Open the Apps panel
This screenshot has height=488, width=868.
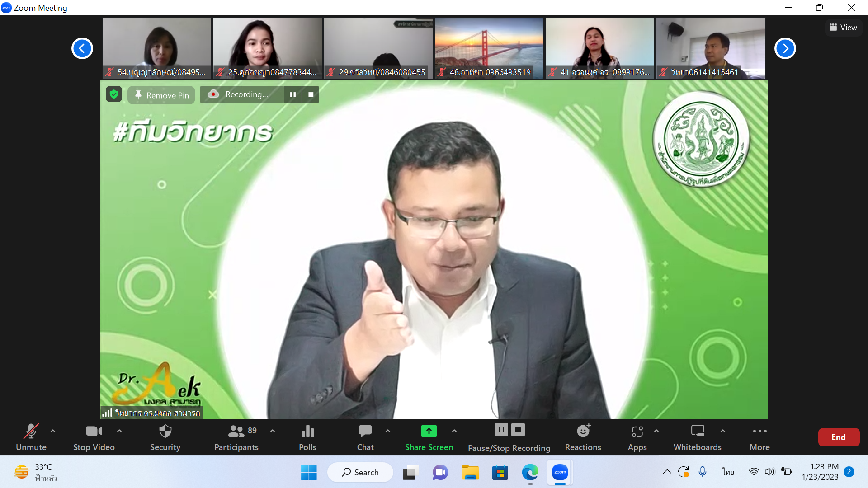[x=637, y=437]
